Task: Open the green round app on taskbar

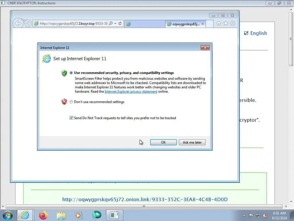Action: click(97, 215)
